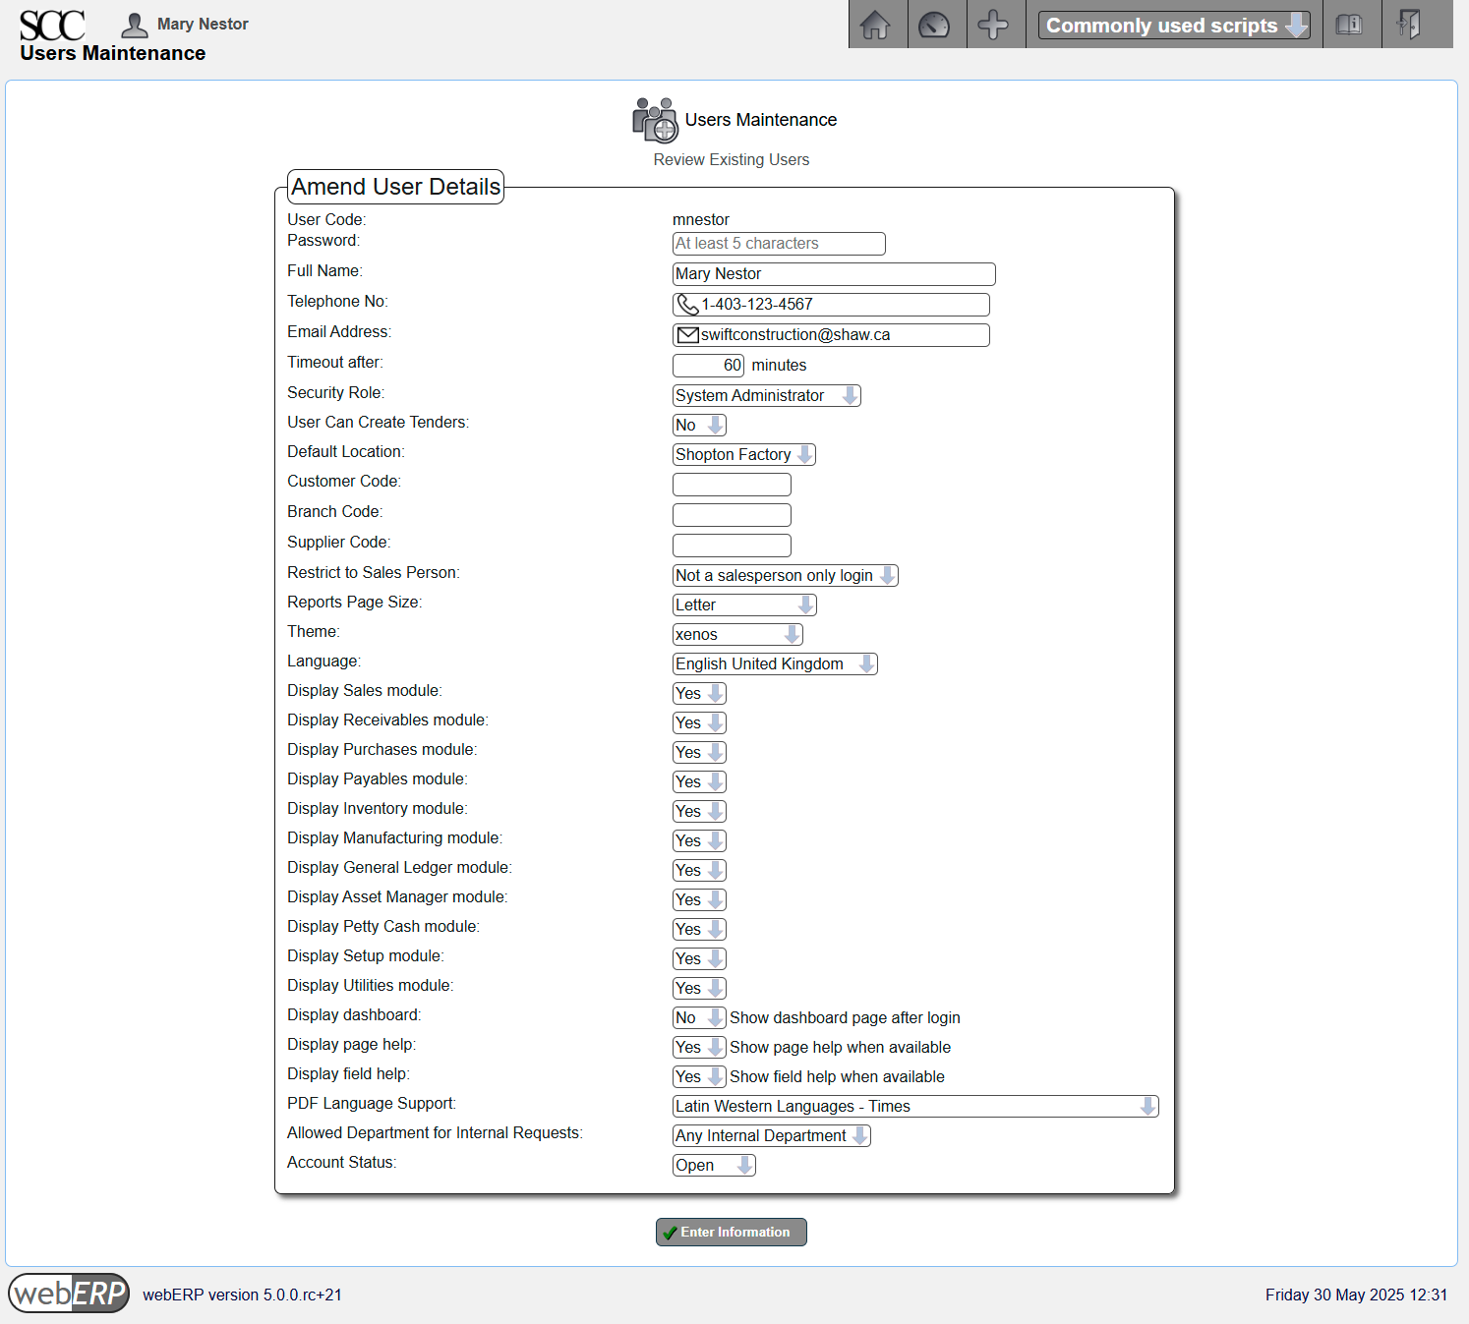This screenshot has width=1469, height=1324.
Task: Open Allowed Department for Internal Requests dropdown
Action: (772, 1135)
